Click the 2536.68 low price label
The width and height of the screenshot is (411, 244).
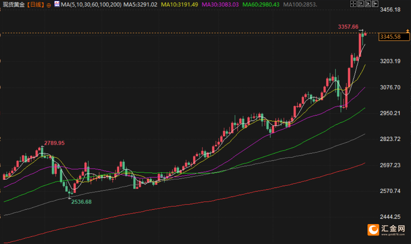pyautogui.click(x=81, y=202)
